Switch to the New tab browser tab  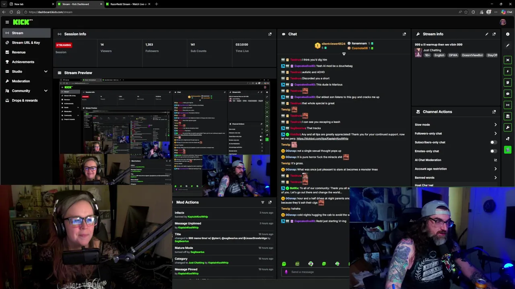pos(32,4)
